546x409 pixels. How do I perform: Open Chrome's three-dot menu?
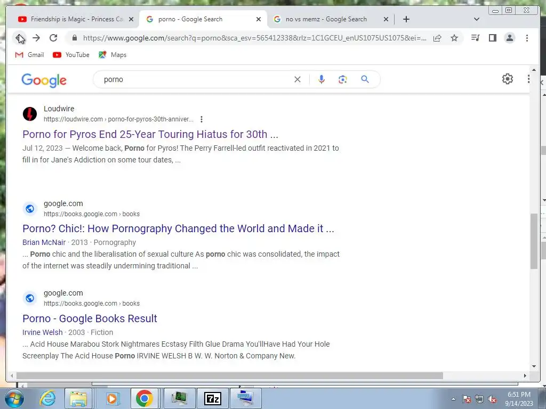click(x=527, y=38)
